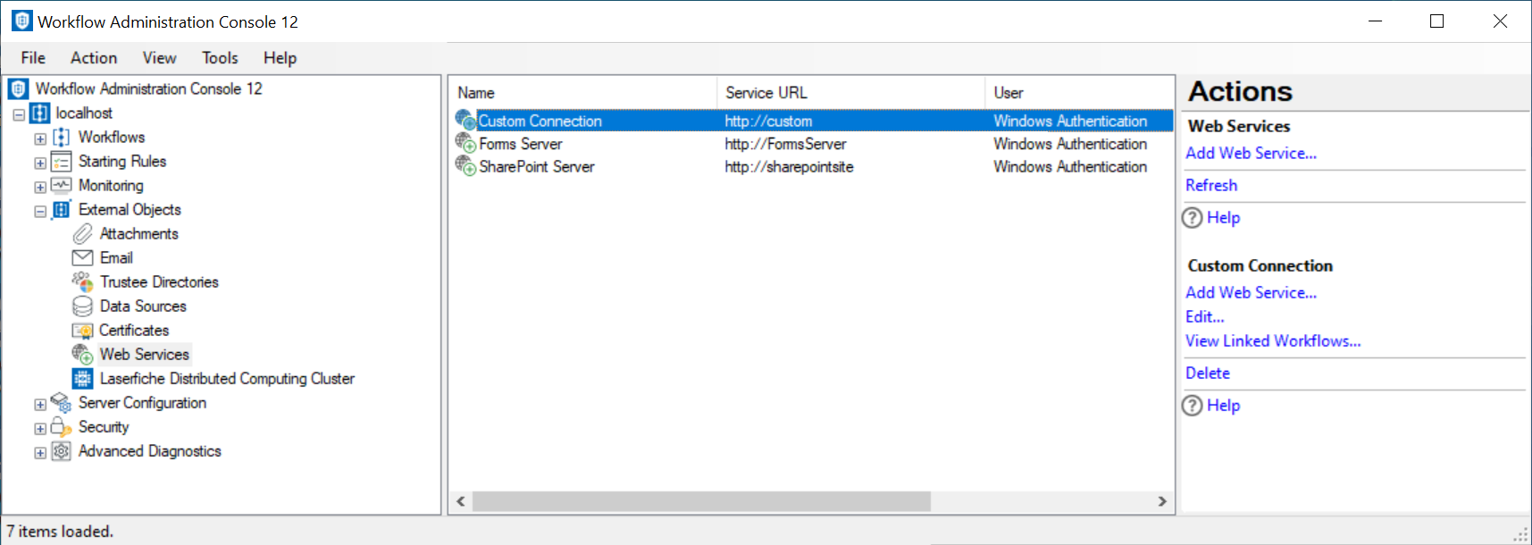Click the Service URL column header

(x=766, y=93)
